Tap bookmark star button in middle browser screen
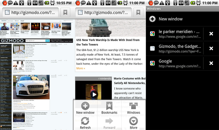219x130 pixels. click(138, 12)
